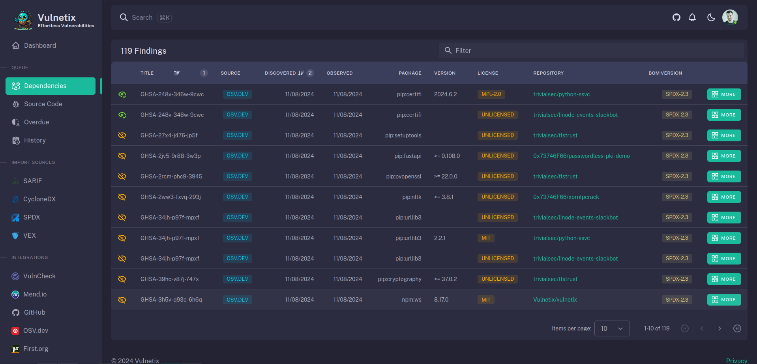The image size is (757, 364).
Task: Open MORE for python-ssvc certifi row
Action: click(724, 94)
